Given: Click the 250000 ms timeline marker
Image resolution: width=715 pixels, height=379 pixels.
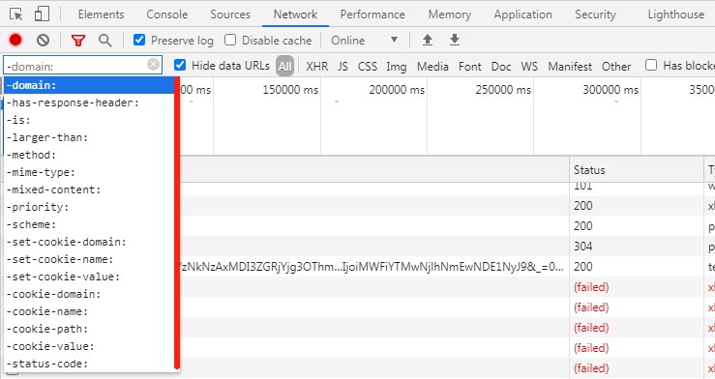Looking at the screenshot, I should pos(503,90).
